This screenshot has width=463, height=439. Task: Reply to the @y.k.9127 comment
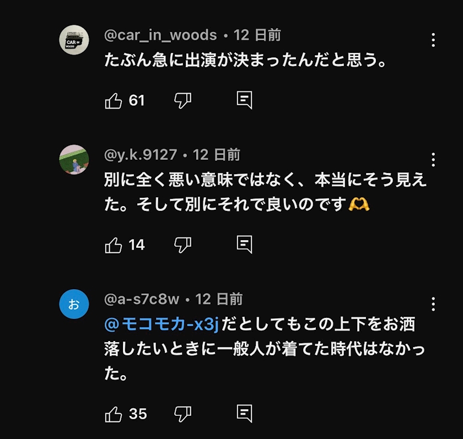[x=244, y=245]
